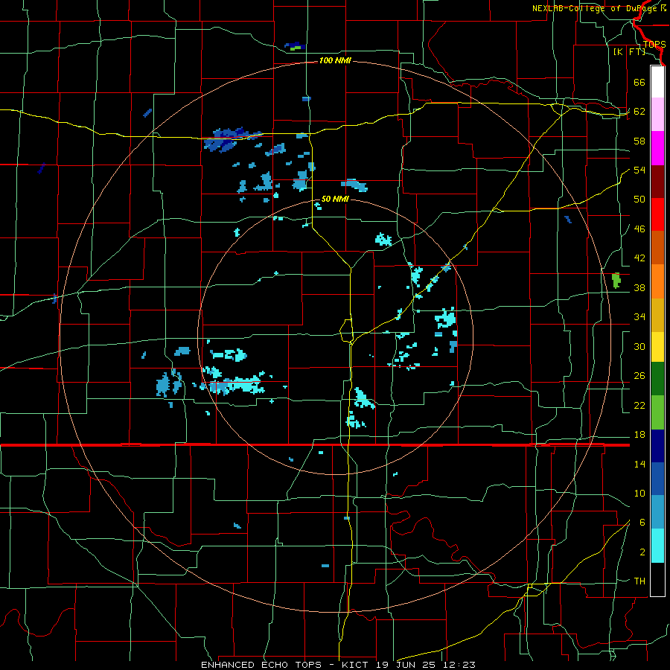Pick the navy blue legend swatch
This screenshot has width=670, height=670.
[x=657, y=446]
